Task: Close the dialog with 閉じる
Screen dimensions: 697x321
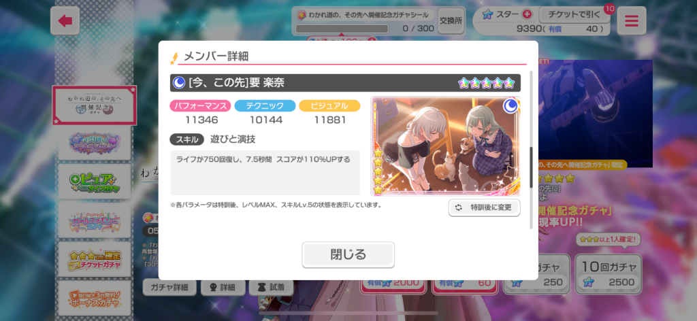Action: [x=348, y=254]
